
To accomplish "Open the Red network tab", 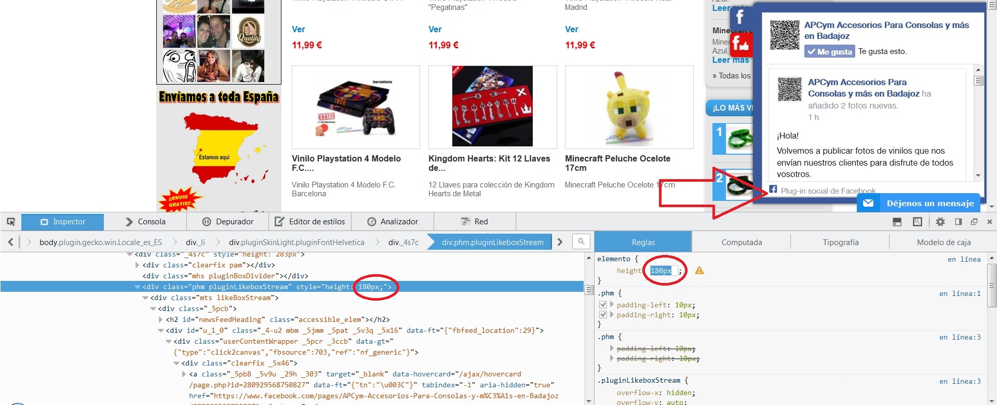I will (x=475, y=222).
